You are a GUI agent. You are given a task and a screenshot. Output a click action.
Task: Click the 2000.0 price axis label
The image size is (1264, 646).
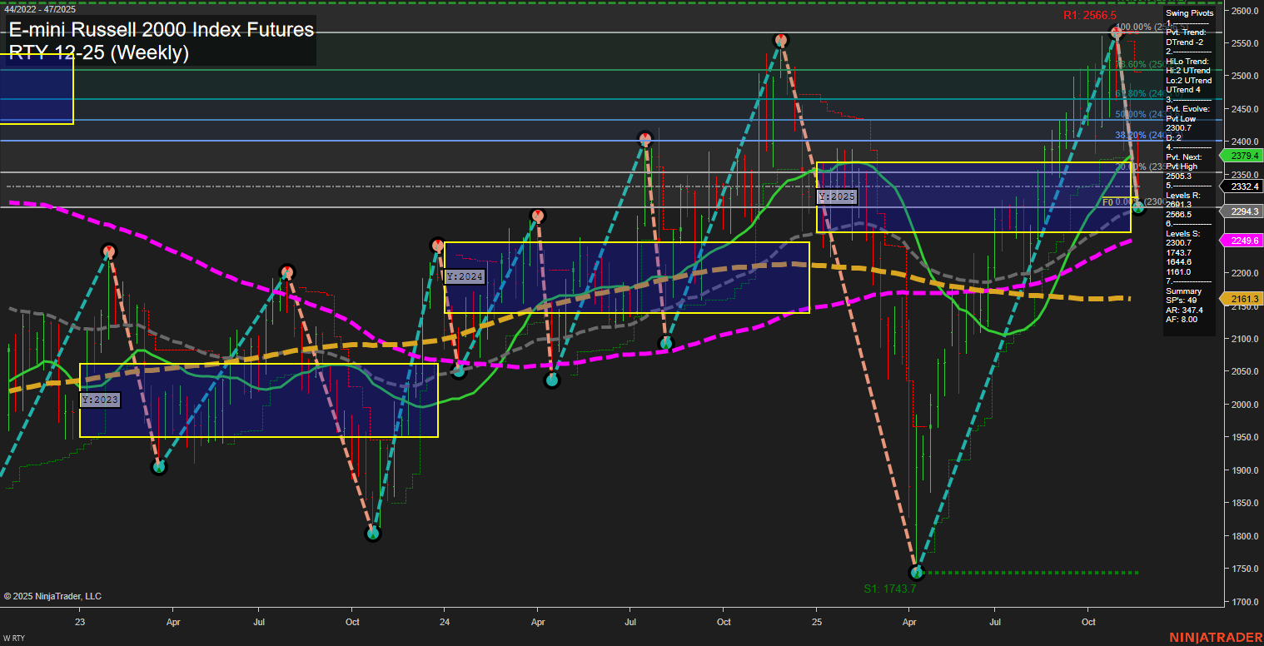coord(1244,405)
